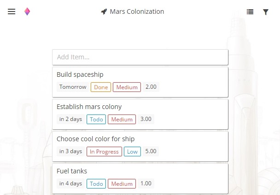Image resolution: width=280 pixels, height=195 pixels.
Task: Open the Establish mars colony item
Action: pyautogui.click(x=89, y=107)
